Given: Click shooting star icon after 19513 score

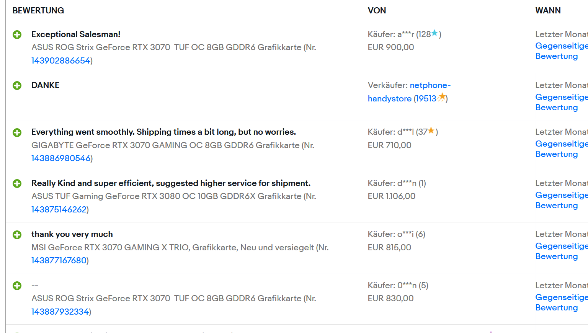Looking at the screenshot, I should [441, 97].
